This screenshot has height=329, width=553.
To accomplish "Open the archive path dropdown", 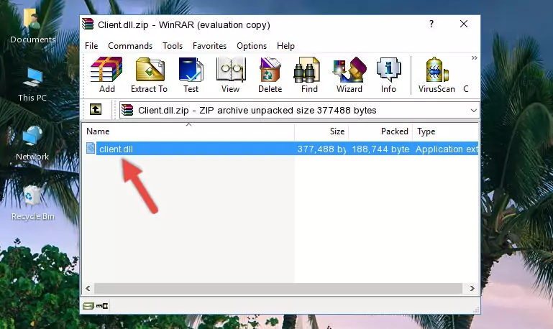I will (474, 110).
